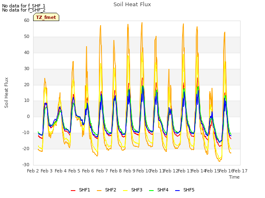Select the SHF1 legend label
The height and width of the screenshot is (198, 265).
point(84,190)
